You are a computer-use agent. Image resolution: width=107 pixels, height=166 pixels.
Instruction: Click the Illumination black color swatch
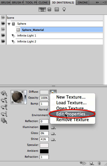point(44,128)
